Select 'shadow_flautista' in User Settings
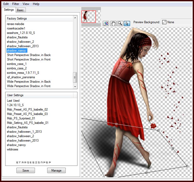The width and height of the screenshot is (194, 182). click(x=17, y=127)
